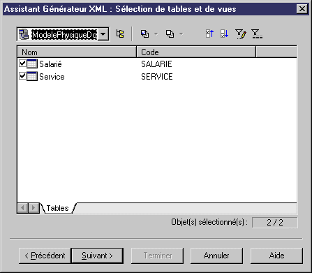Switch to the Tables tab

tap(57, 208)
